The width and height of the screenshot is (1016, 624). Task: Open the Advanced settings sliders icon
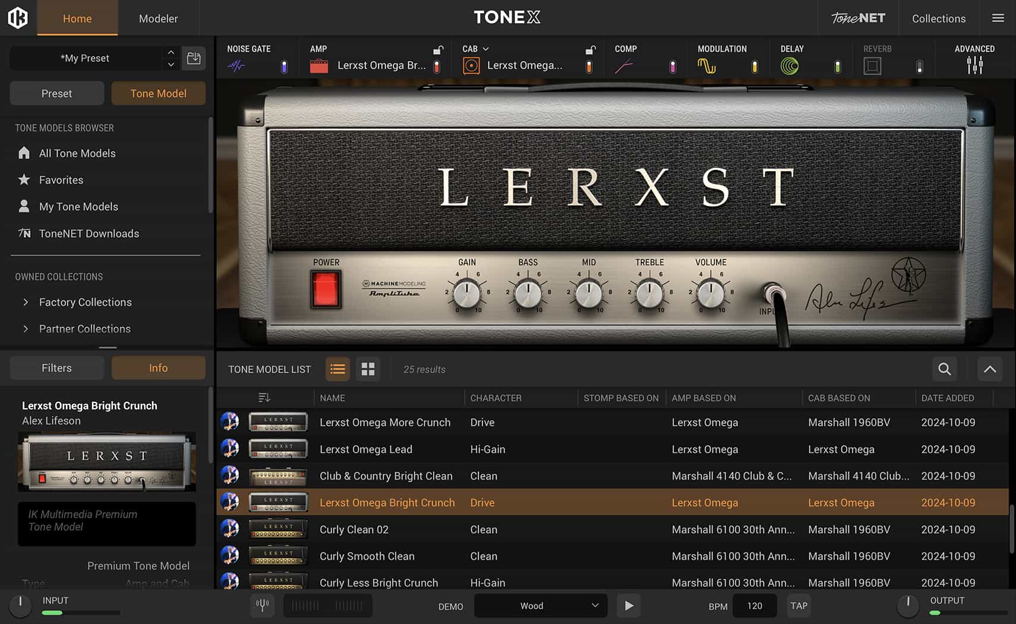(974, 65)
